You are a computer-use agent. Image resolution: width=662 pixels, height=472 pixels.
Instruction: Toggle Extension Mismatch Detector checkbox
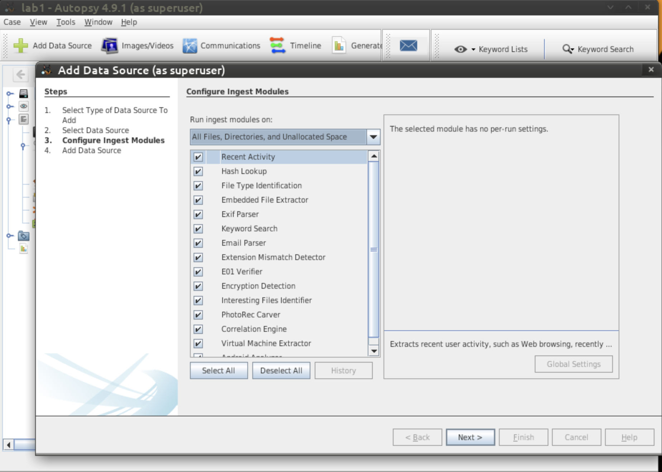[198, 257]
